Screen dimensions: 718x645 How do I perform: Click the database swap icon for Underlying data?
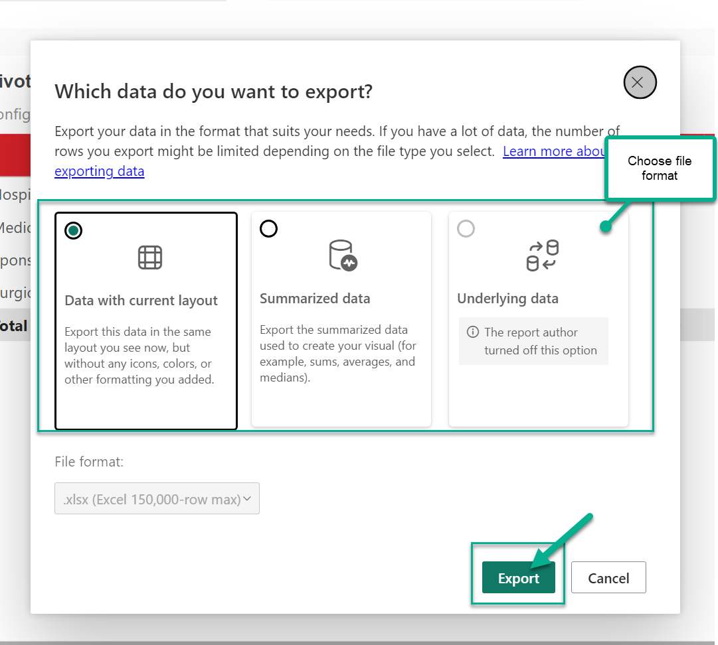pos(542,255)
